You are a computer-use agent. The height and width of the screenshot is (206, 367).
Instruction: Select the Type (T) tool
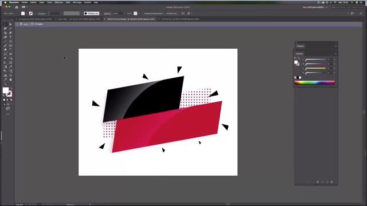(x=10, y=37)
